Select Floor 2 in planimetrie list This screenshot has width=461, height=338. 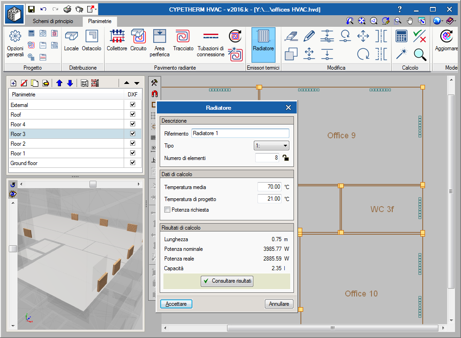pos(66,143)
